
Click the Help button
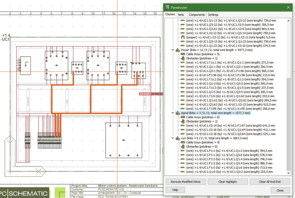(175, 190)
